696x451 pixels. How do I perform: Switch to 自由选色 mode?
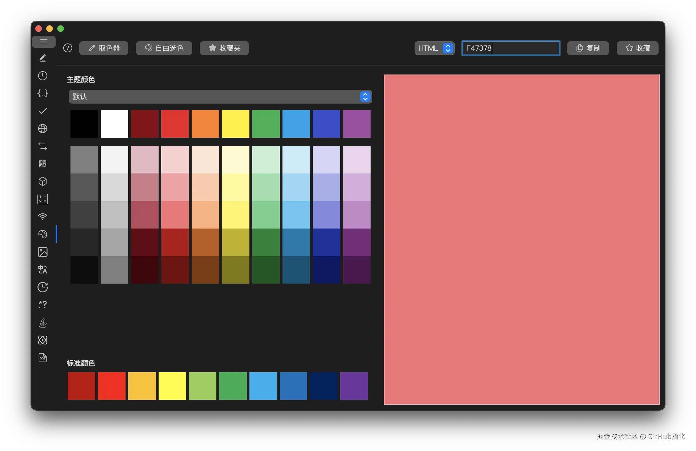tap(164, 48)
